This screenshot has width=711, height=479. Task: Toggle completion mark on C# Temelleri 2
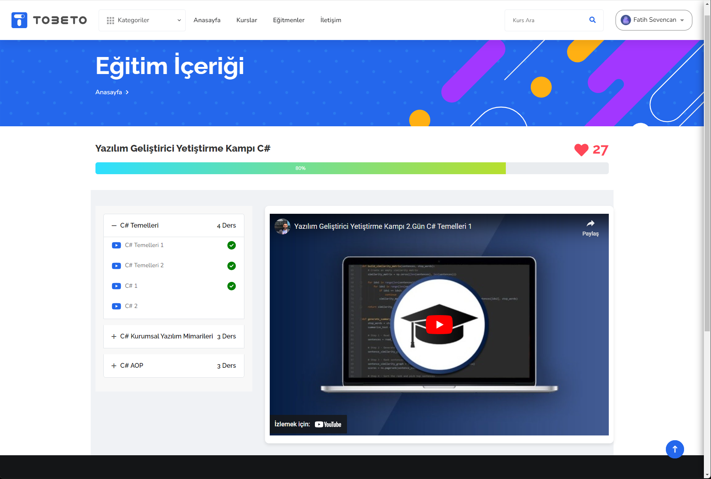[x=231, y=266]
